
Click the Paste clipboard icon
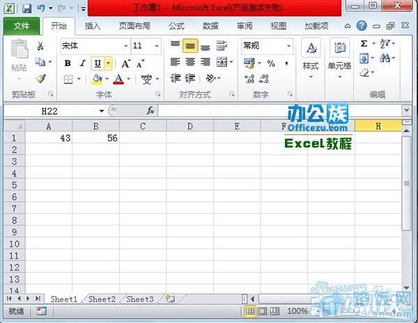(x=19, y=49)
